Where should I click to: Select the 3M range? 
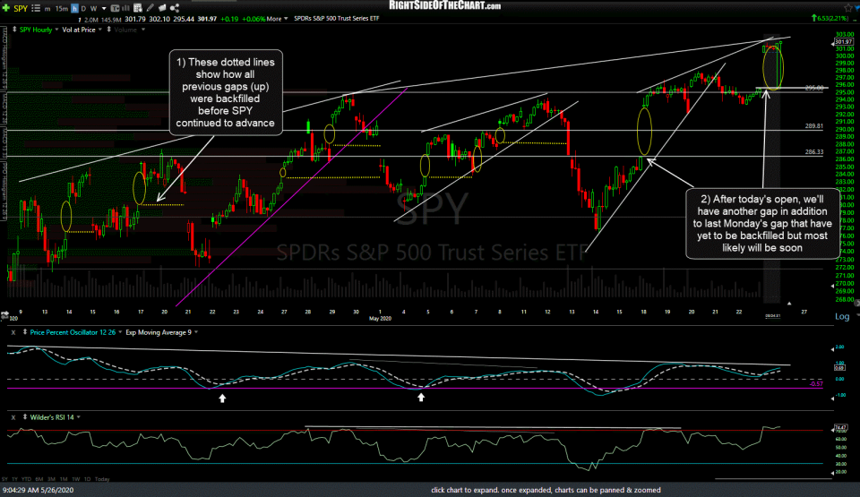52,479
